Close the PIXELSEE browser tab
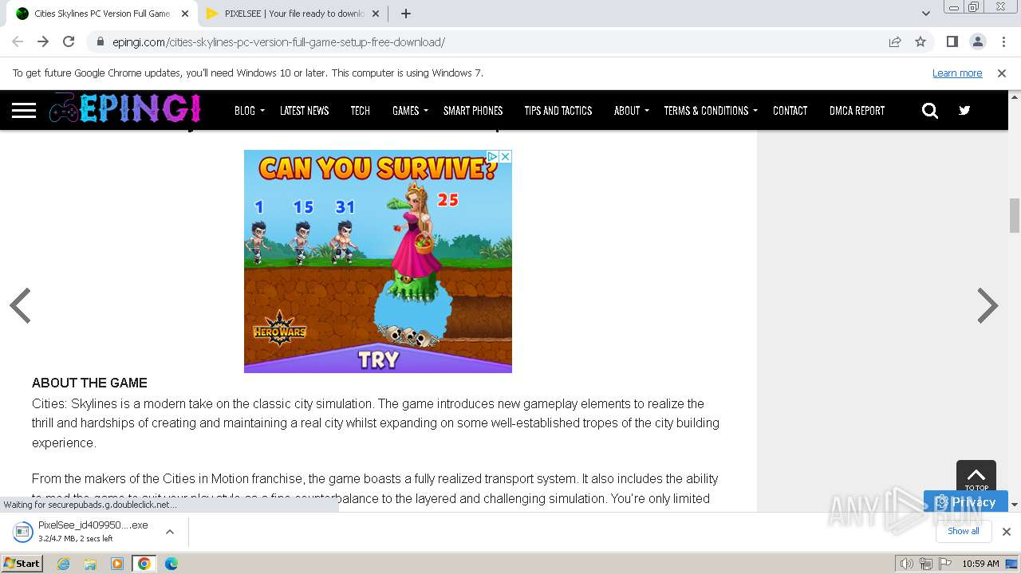1021x574 pixels. point(376,14)
